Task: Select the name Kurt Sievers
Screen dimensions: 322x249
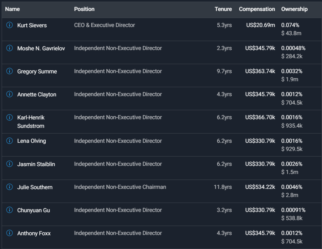Action: click(x=32, y=25)
